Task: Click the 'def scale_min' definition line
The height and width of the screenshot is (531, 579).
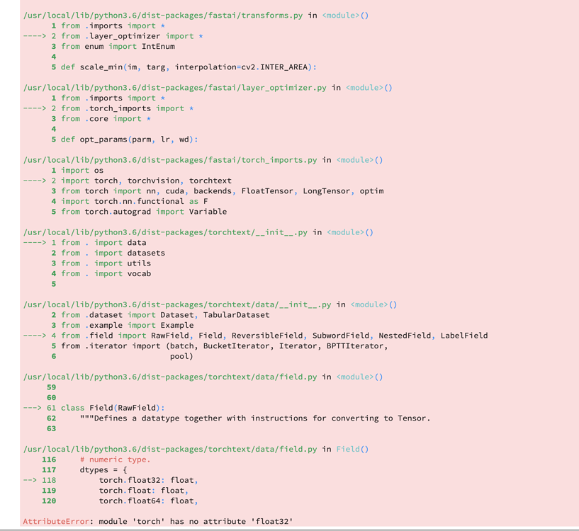Action: pyautogui.click(x=189, y=67)
